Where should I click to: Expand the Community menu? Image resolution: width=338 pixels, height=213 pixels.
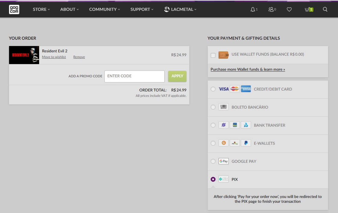tap(104, 9)
